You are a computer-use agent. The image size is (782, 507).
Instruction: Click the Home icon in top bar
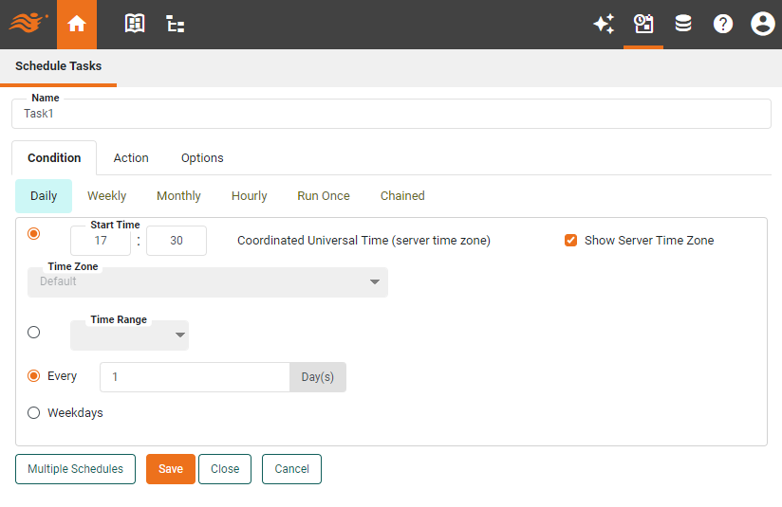coord(77,25)
